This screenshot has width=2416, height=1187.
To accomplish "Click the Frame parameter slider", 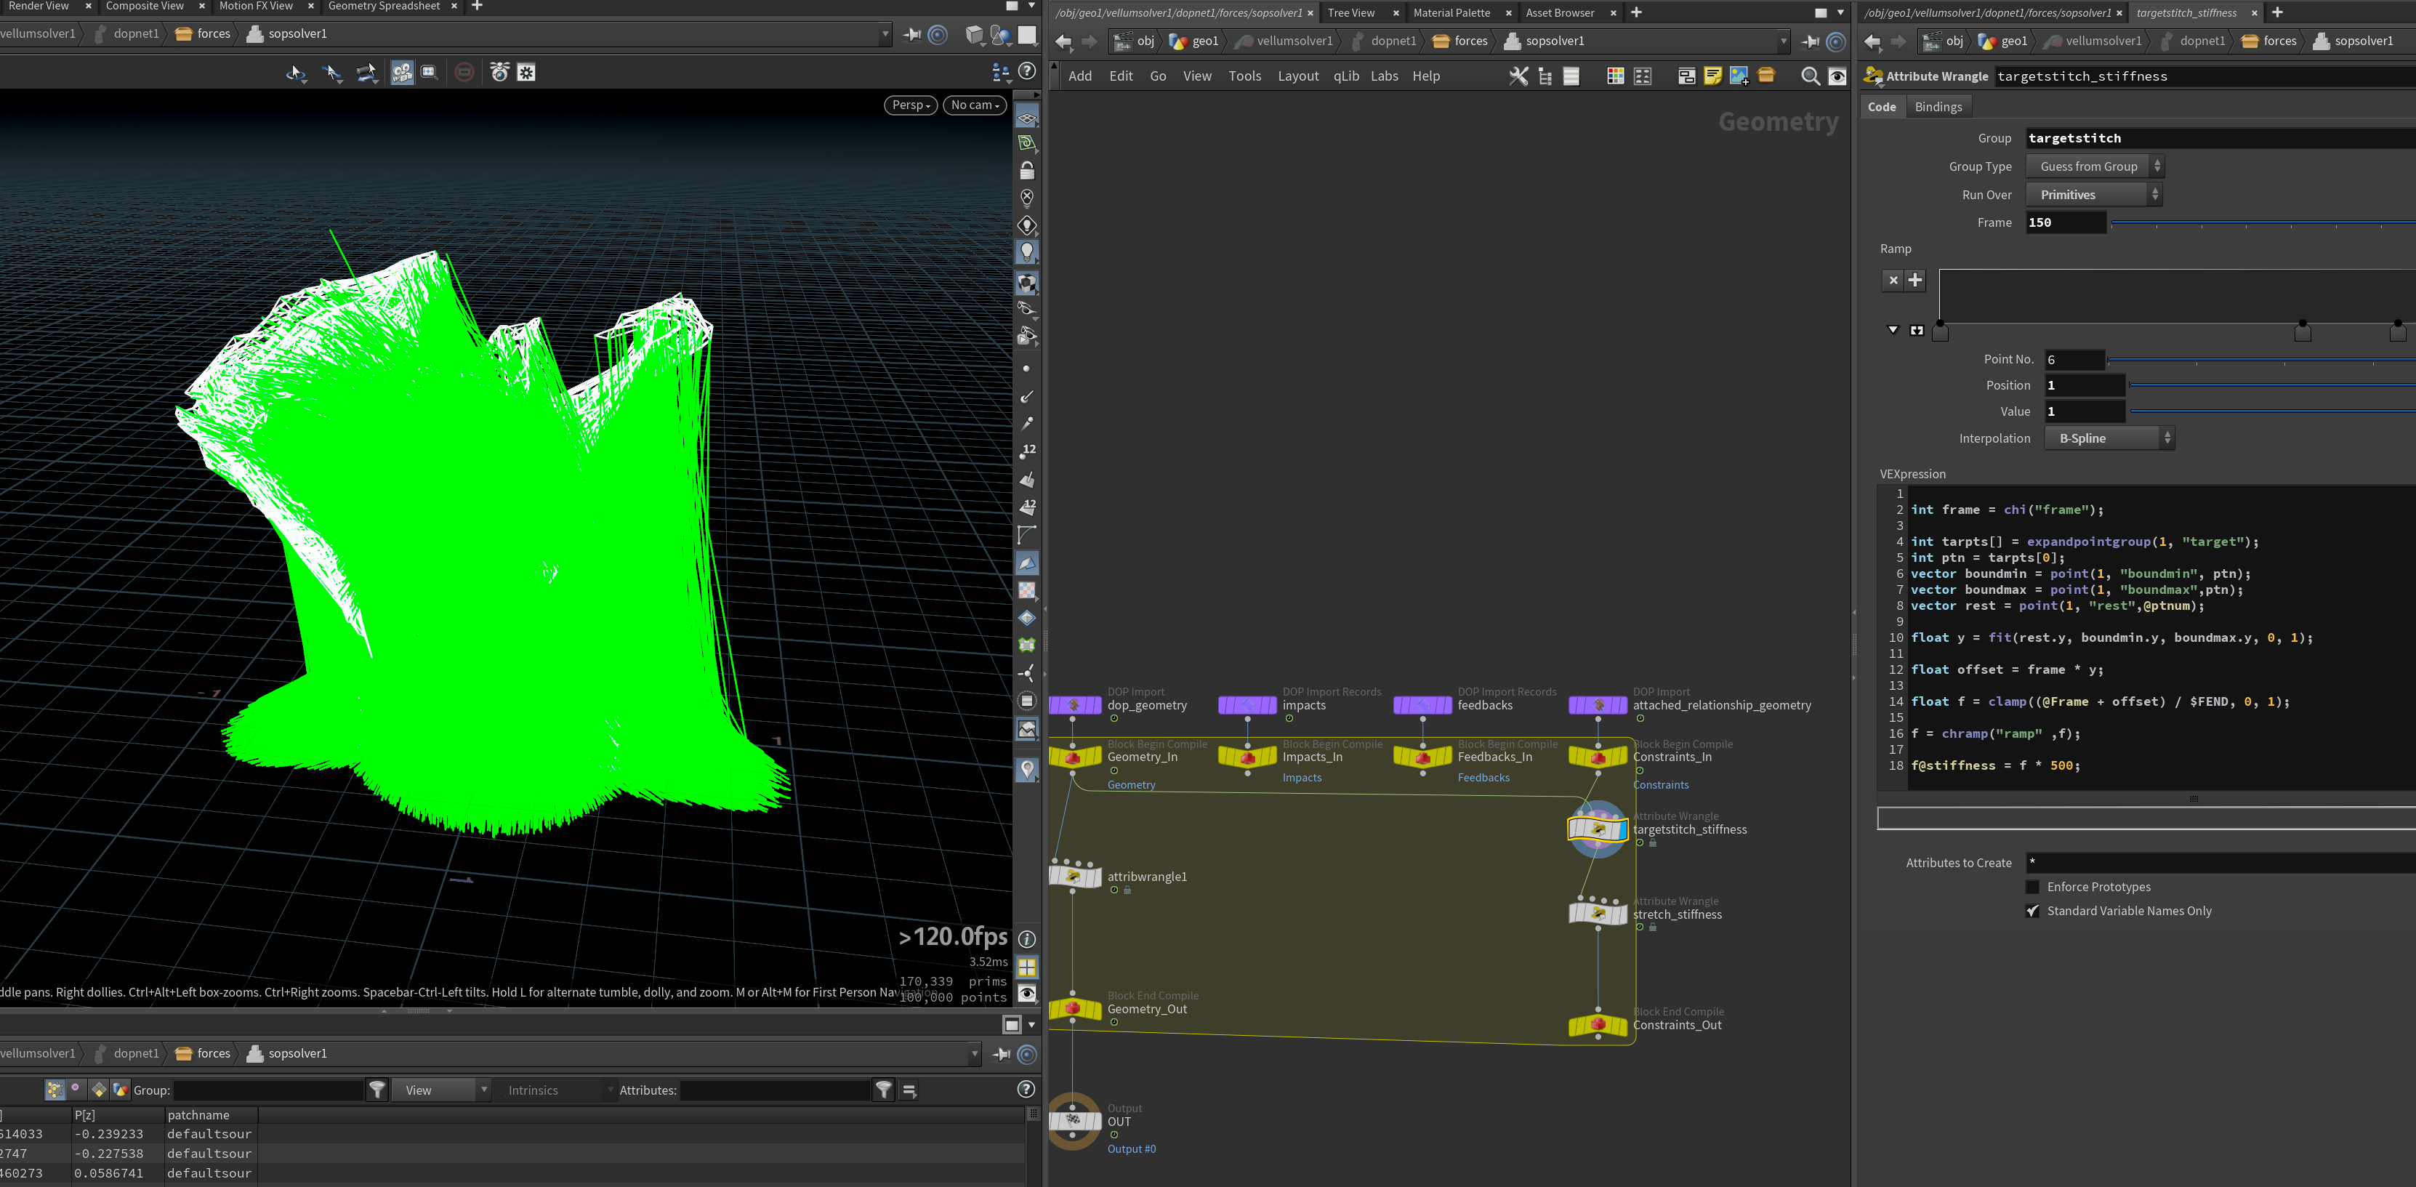I will click(2261, 223).
